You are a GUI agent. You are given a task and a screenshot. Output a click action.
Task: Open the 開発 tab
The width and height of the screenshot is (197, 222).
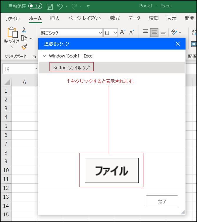point(190,18)
